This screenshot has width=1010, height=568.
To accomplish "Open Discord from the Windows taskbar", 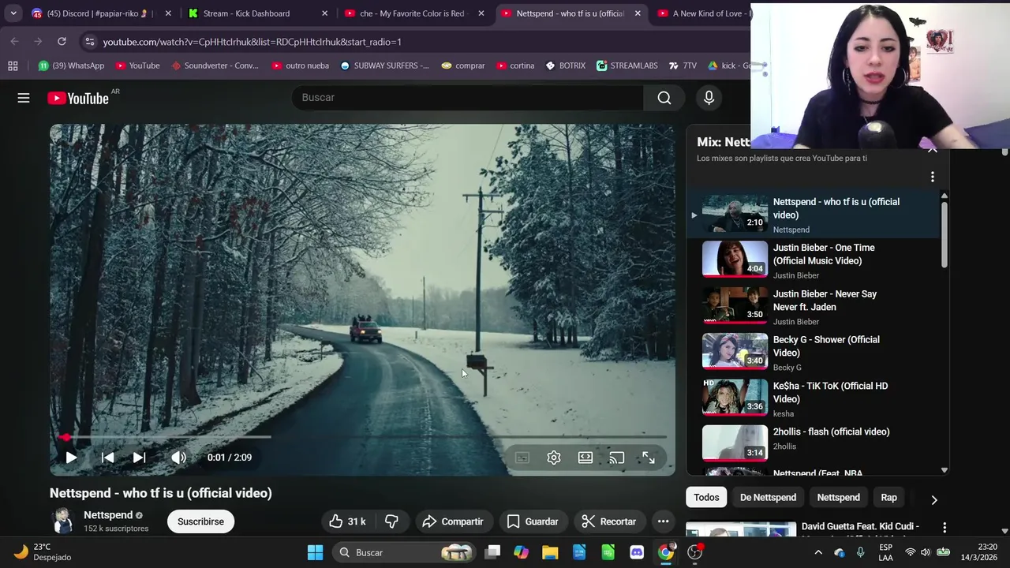I will click(637, 552).
